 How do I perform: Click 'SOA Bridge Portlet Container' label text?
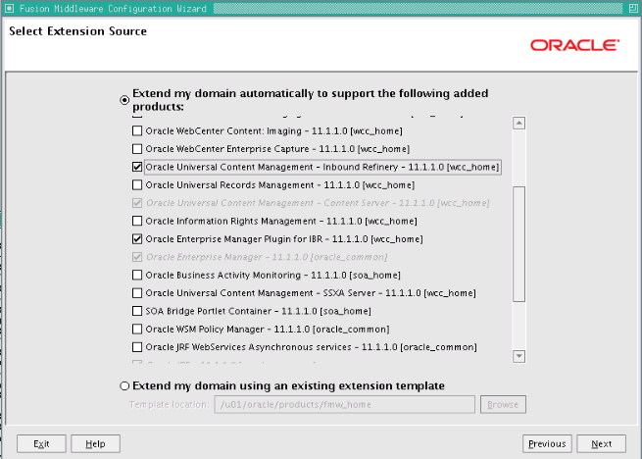[259, 311]
